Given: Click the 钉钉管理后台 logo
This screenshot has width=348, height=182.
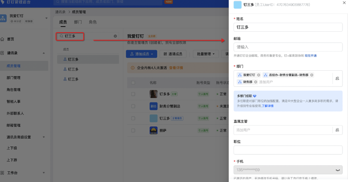Looking at the screenshot, I should tap(15, 2).
